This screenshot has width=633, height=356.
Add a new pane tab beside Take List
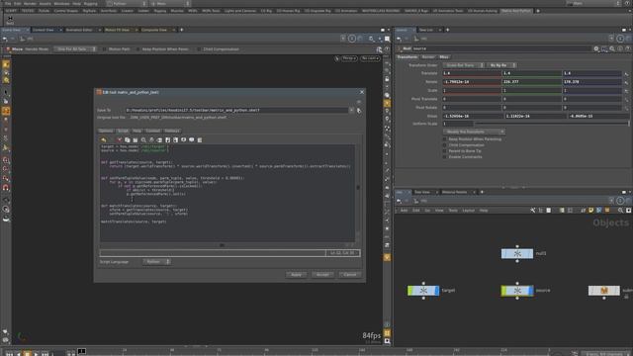click(447, 30)
